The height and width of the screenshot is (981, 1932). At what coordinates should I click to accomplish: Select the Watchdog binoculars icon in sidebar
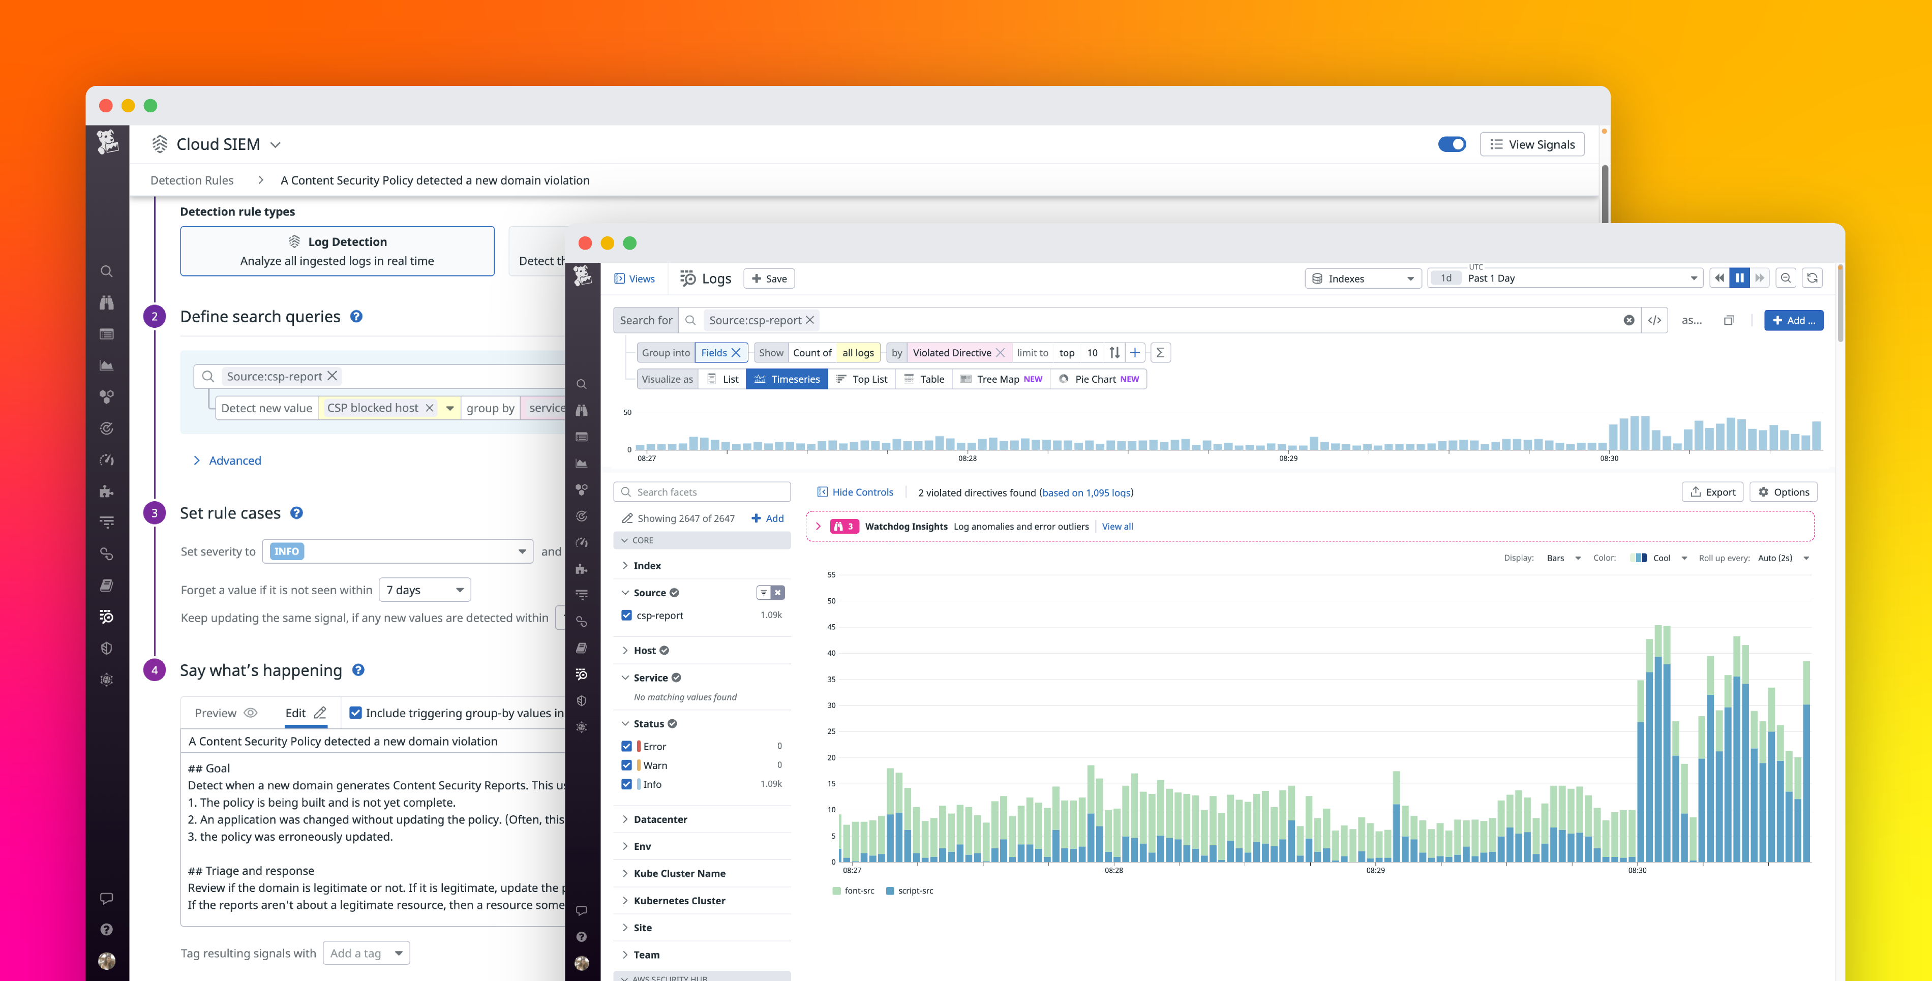click(581, 410)
